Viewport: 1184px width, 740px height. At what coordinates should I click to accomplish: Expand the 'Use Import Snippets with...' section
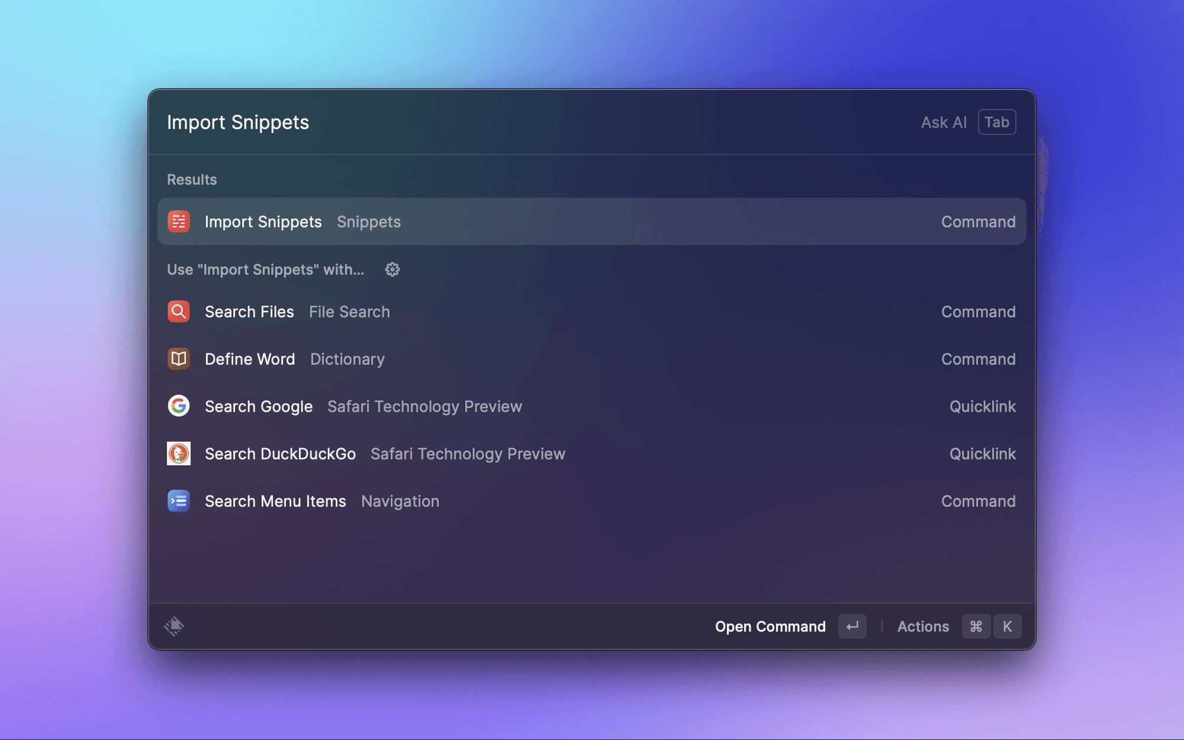pyautogui.click(x=266, y=269)
